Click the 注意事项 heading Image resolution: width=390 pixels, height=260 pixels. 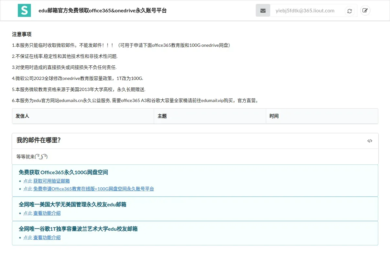point(22,34)
